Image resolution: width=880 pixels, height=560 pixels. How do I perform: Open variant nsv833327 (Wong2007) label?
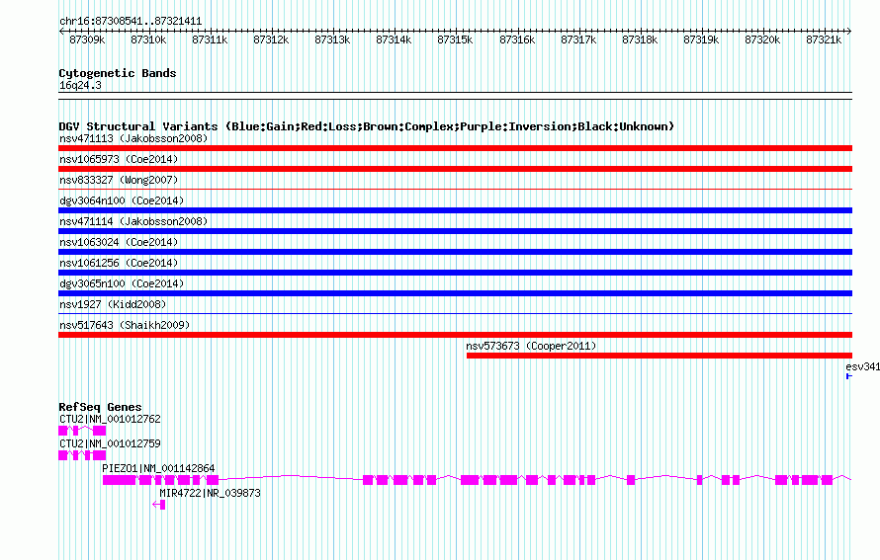click(119, 180)
